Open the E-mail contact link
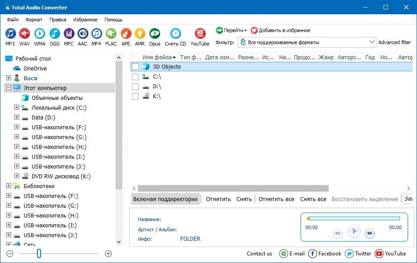This screenshot has width=417, height=263. click(x=292, y=254)
